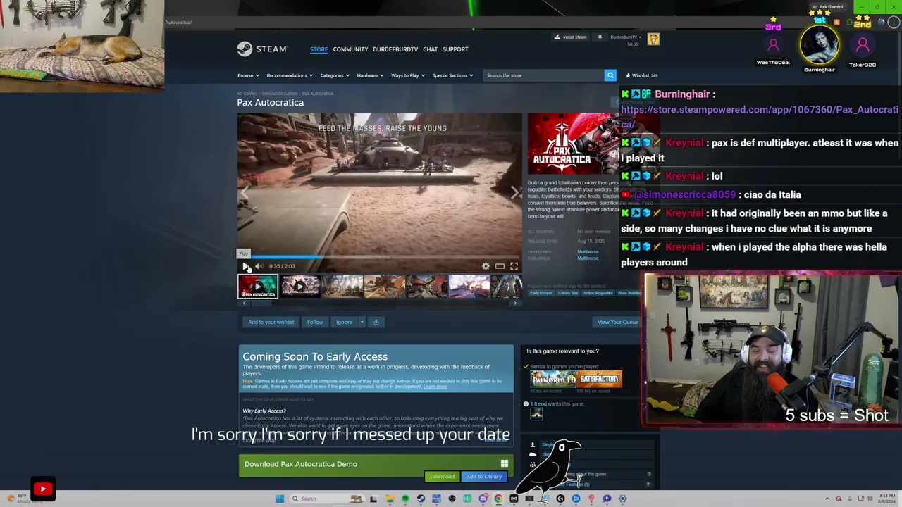902x507 pixels.
Task: Expand the Browse menu
Action: click(248, 75)
